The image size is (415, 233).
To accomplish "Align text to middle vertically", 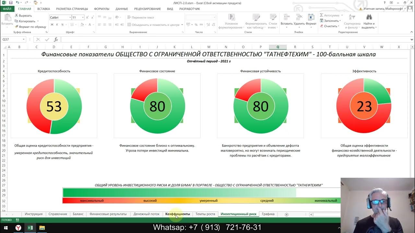I will point(105,17).
